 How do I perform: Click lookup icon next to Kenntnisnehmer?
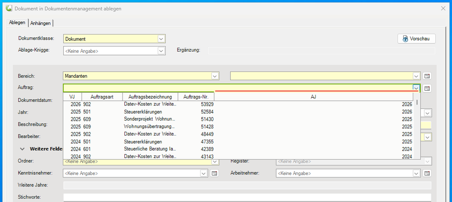[214, 174]
